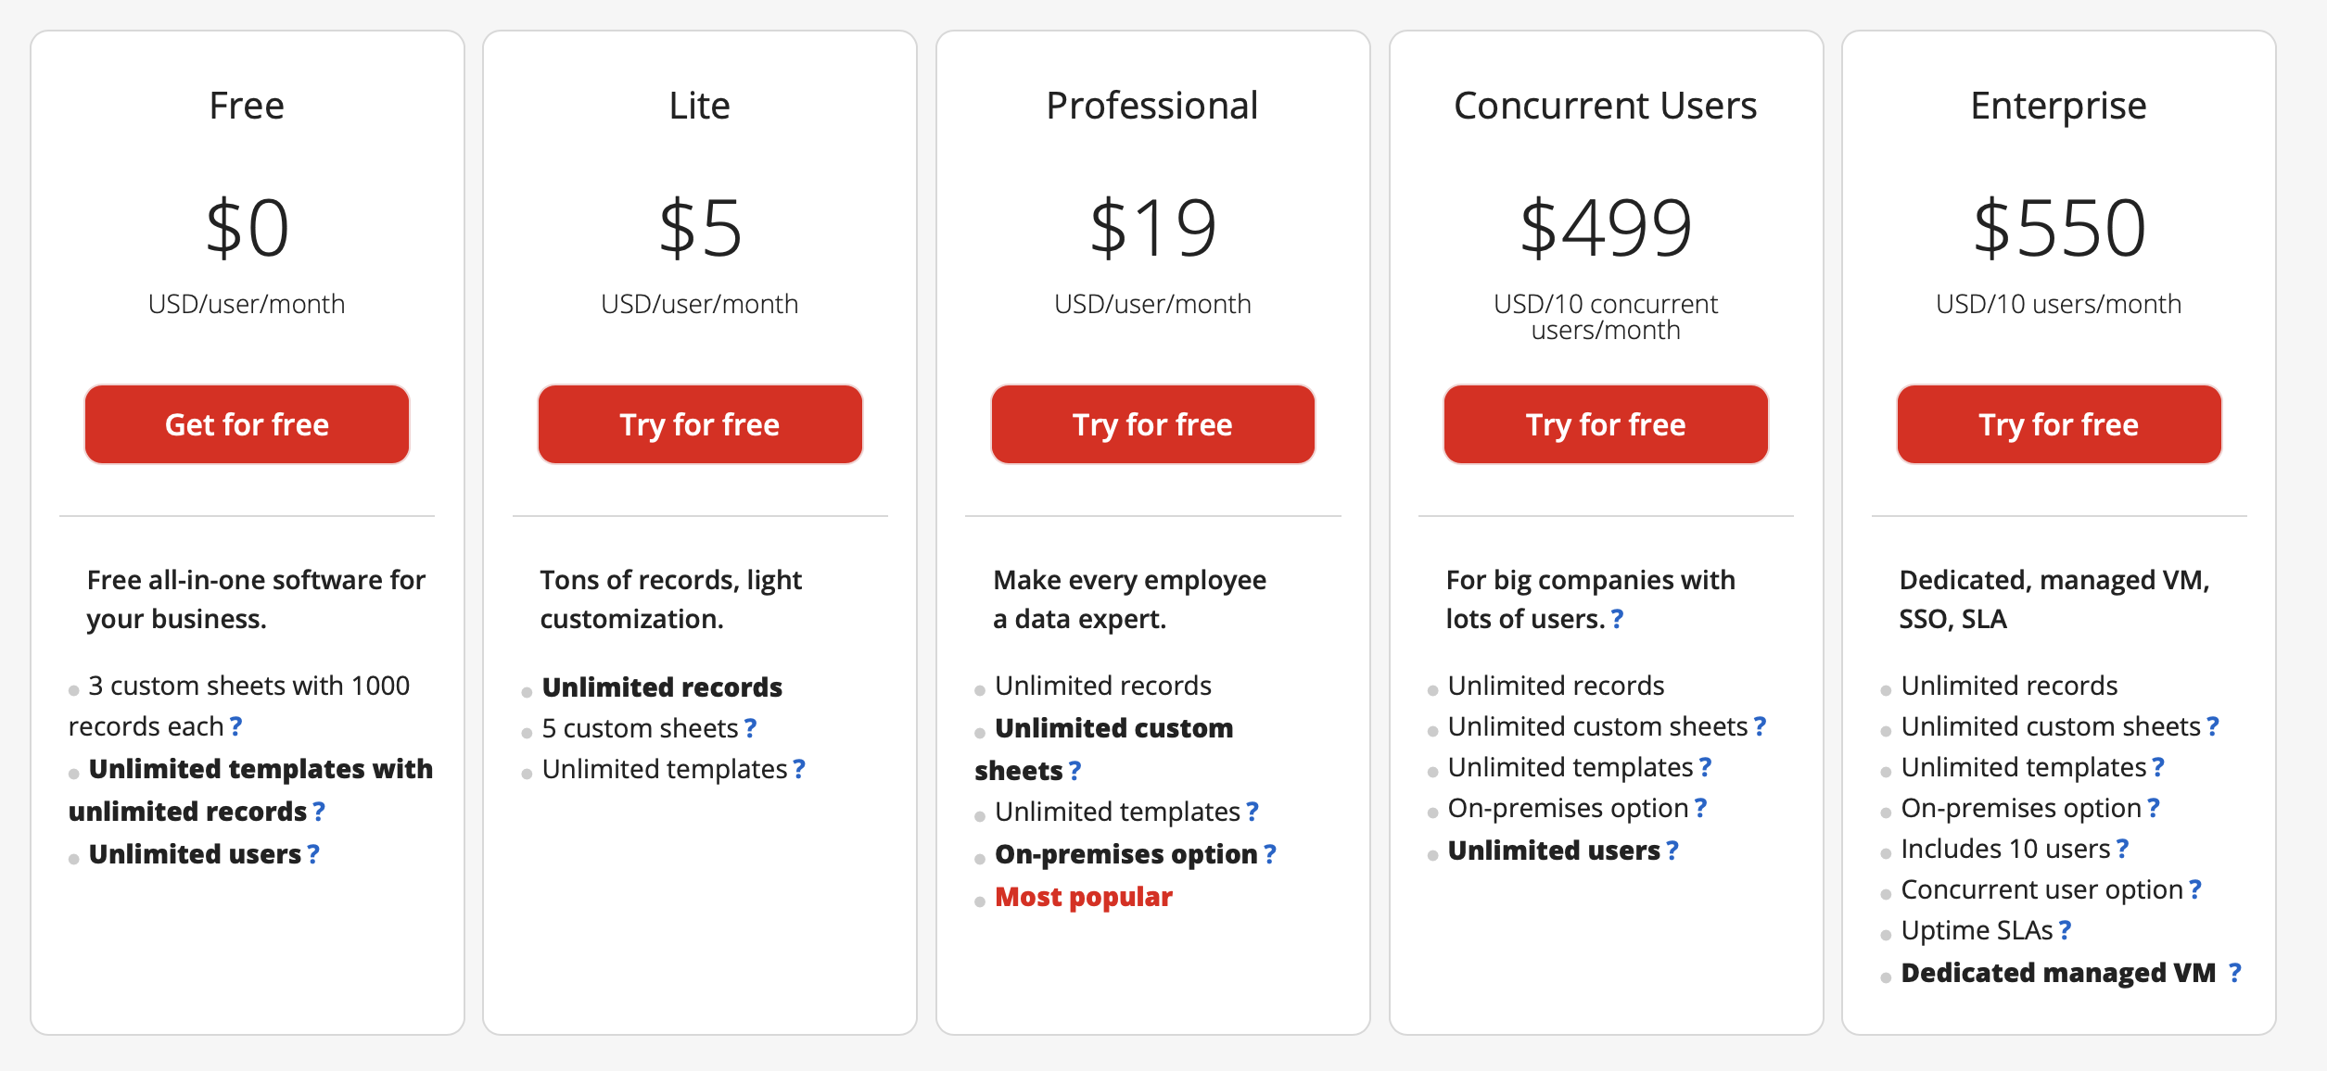Click the Most popular label
The image size is (2327, 1071).
tap(1083, 897)
